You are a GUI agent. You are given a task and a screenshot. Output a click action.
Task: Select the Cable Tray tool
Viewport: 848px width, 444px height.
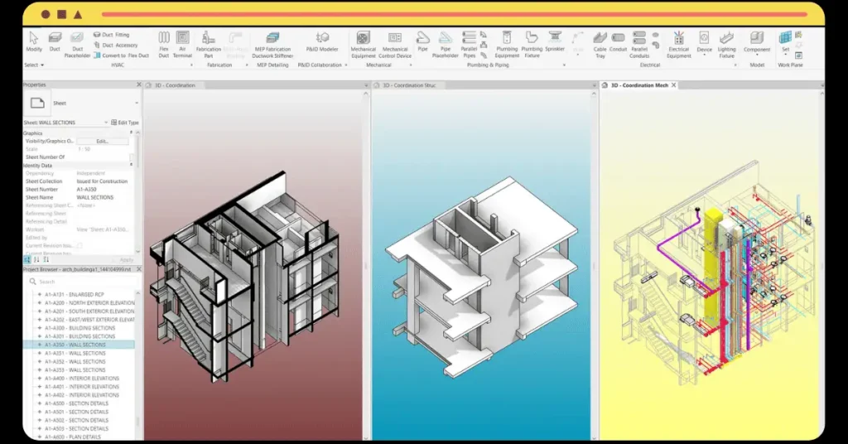[600, 45]
